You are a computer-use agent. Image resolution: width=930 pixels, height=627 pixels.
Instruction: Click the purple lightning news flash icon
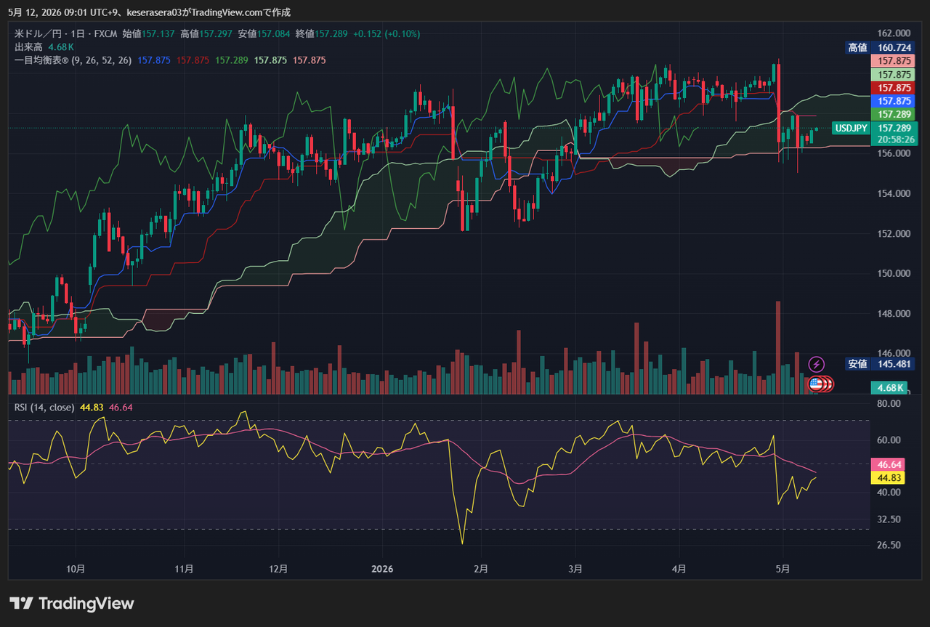[817, 364]
